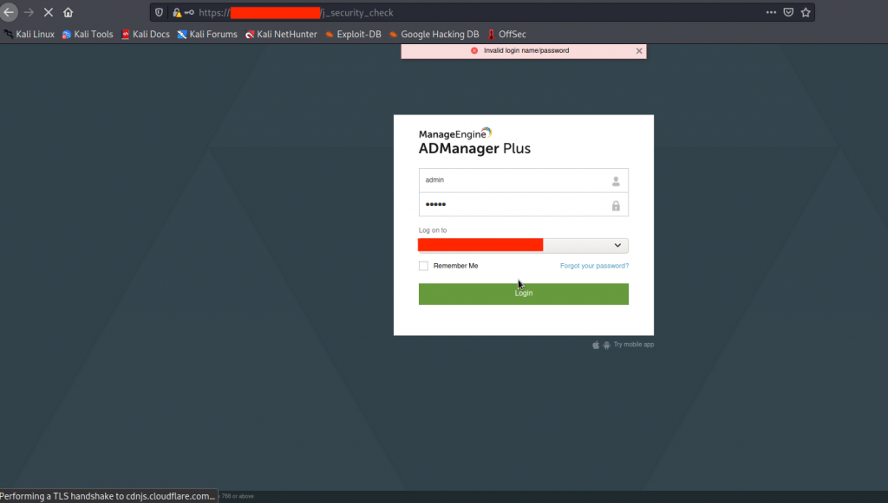Viewport: 888px width, 503px height.
Task: Open the page actions three-dots menu
Action: click(771, 12)
